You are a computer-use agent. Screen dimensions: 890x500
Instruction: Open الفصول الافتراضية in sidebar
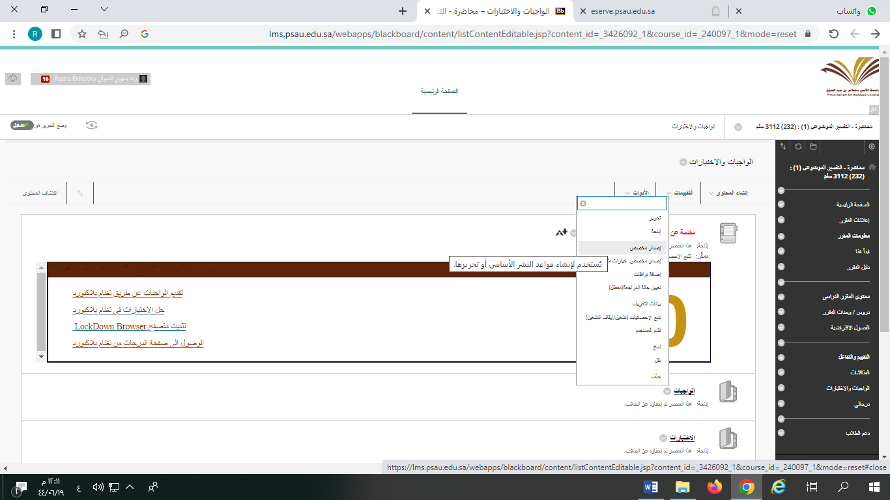850,327
